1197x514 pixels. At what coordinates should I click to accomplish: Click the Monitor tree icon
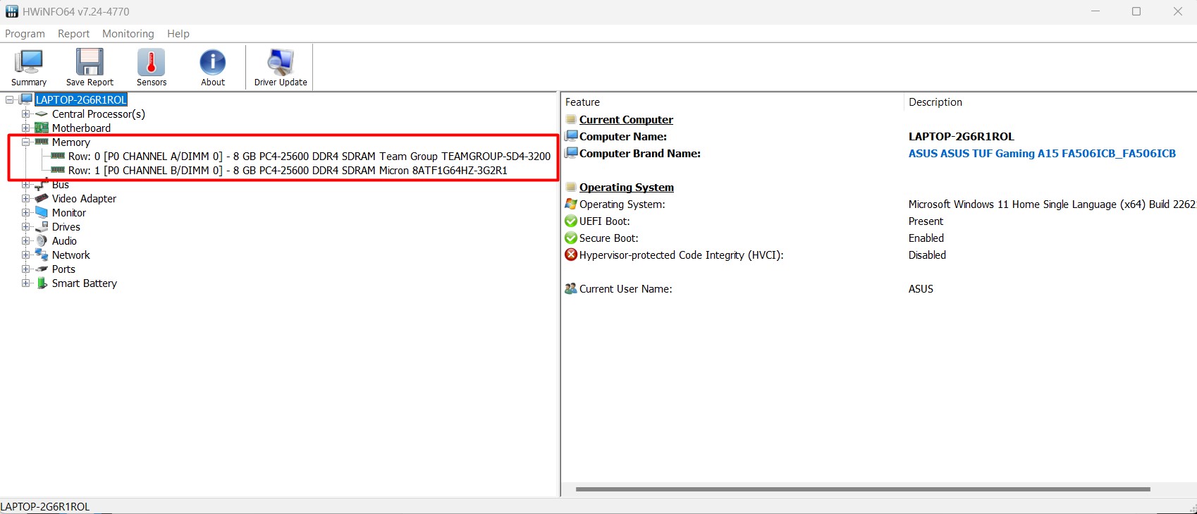(42, 212)
